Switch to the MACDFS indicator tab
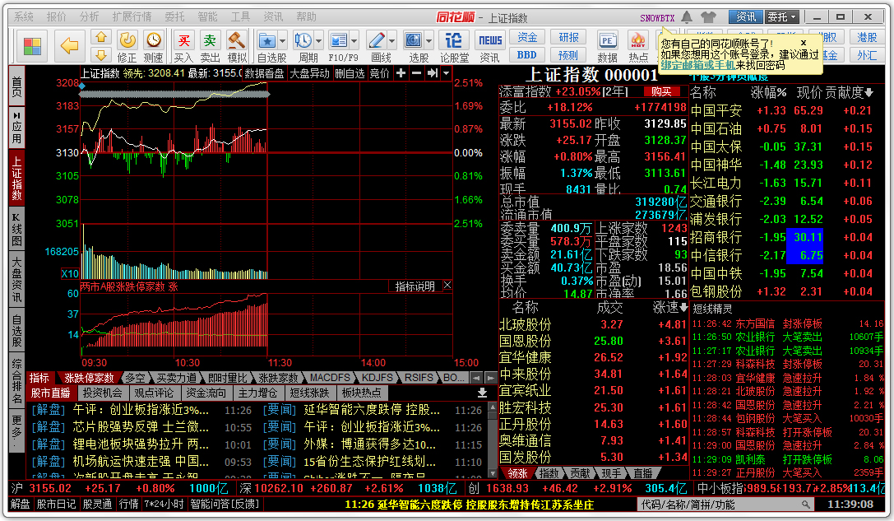894x521 pixels. click(330, 378)
